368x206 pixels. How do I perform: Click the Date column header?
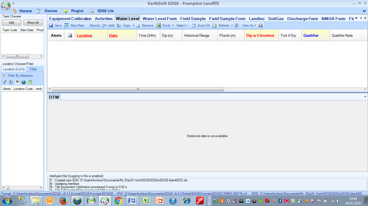tap(122, 35)
